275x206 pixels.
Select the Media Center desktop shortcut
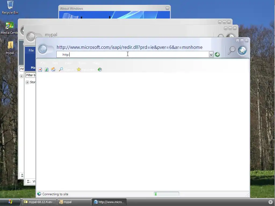[9, 28]
